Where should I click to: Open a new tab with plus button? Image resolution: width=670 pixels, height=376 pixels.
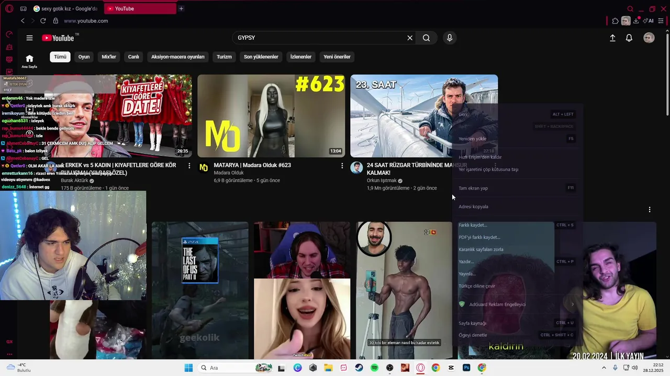pos(181,8)
